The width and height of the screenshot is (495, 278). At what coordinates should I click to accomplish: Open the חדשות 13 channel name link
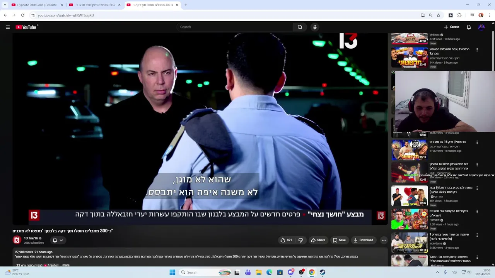pos(31,238)
